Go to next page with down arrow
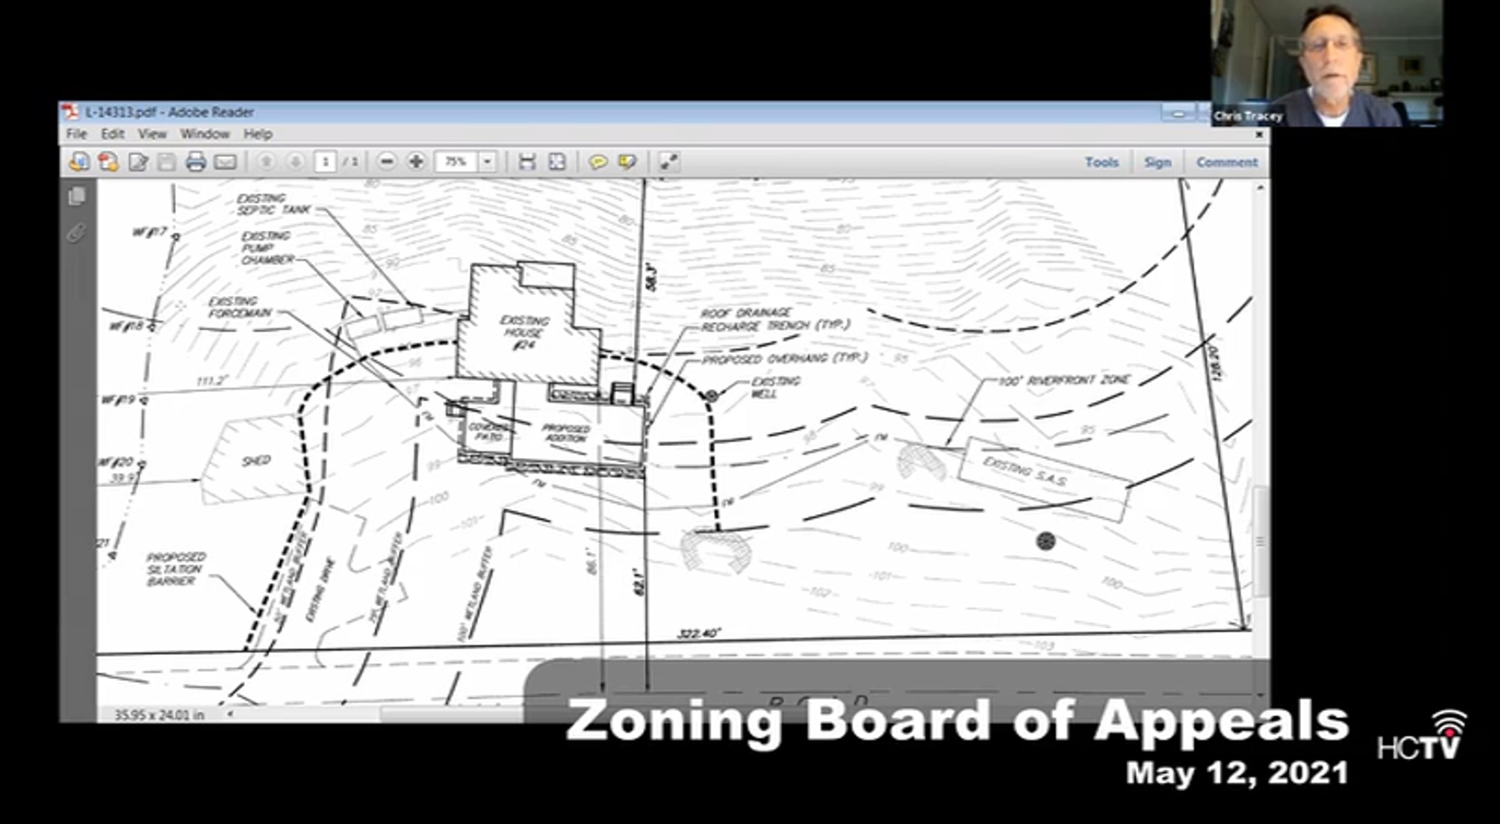1500x824 pixels. click(295, 162)
